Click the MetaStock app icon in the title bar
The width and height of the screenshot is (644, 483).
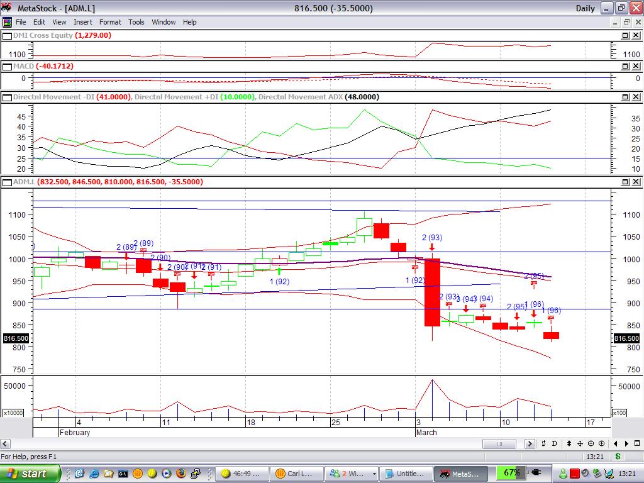6,8
